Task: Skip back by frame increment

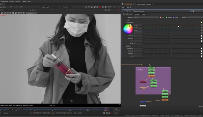Action: 75,113
